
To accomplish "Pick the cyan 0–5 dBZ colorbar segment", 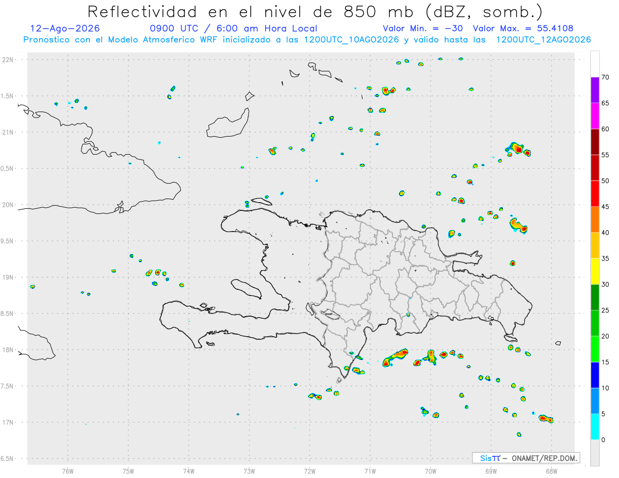I will (595, 427).
